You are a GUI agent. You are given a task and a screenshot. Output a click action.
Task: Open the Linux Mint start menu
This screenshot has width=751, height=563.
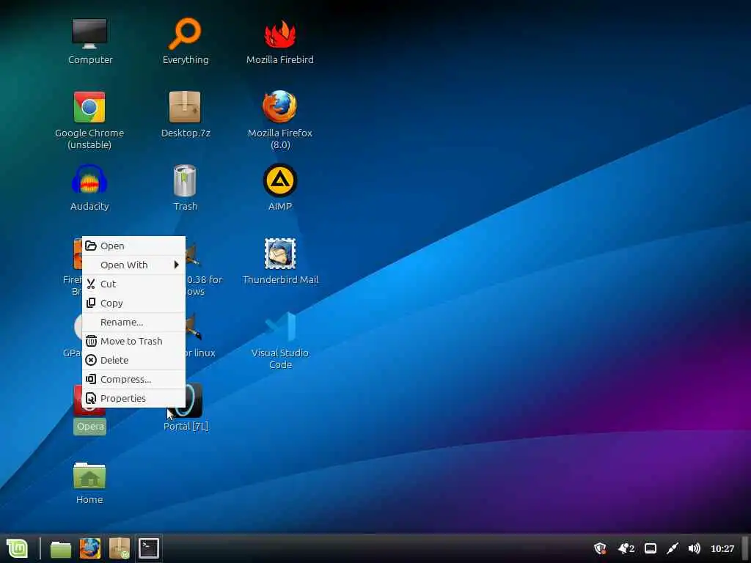click(x=18, y=548)
